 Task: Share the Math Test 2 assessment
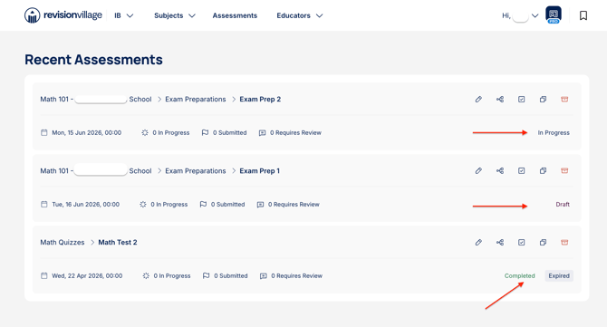point(500,242)
